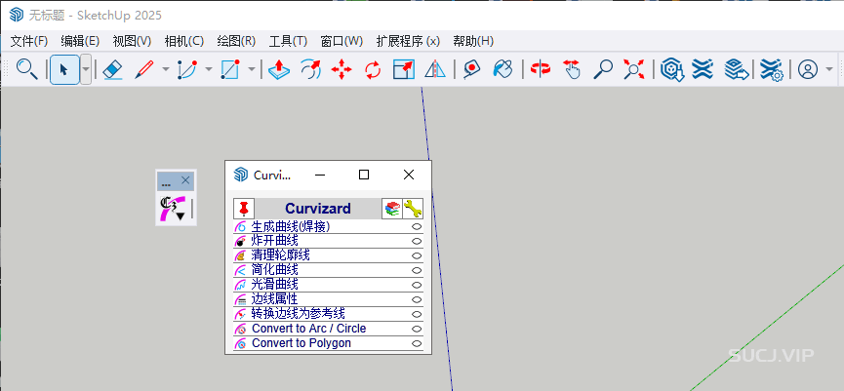Open the Search tool magnifier icon
Image resolution: width=844 pixels, height=391 pixels.
click(27, 69)
